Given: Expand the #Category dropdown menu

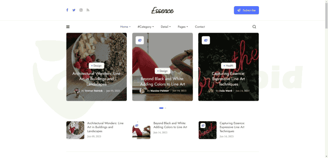Looking at the screenshot, I should click(145, 26).
